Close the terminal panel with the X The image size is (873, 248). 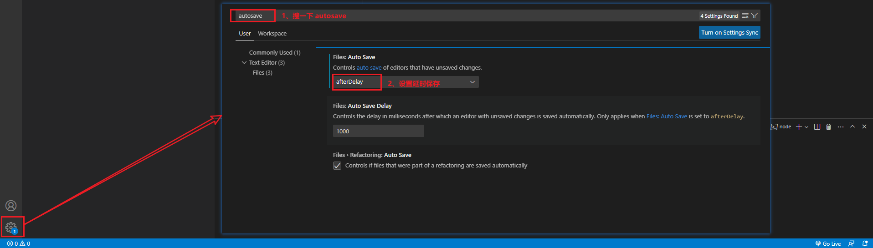[864, 127]
